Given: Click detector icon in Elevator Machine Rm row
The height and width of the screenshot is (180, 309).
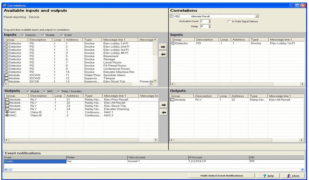Looking at the screenshot, I should [6, 72].
